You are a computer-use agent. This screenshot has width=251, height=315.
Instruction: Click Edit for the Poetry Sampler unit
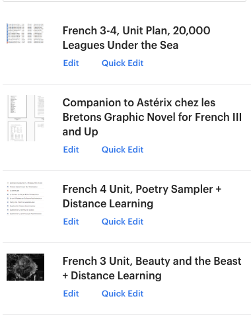[x=71, y=222]
